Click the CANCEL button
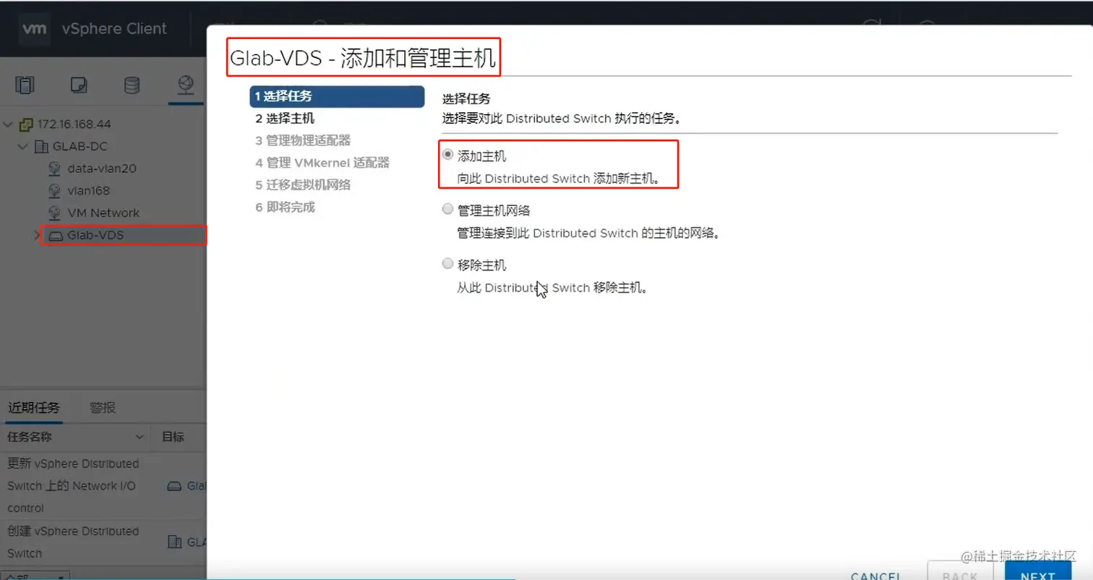Image resolution: width=1093 pixels, height=580 pixels. [x=875, y=575]
